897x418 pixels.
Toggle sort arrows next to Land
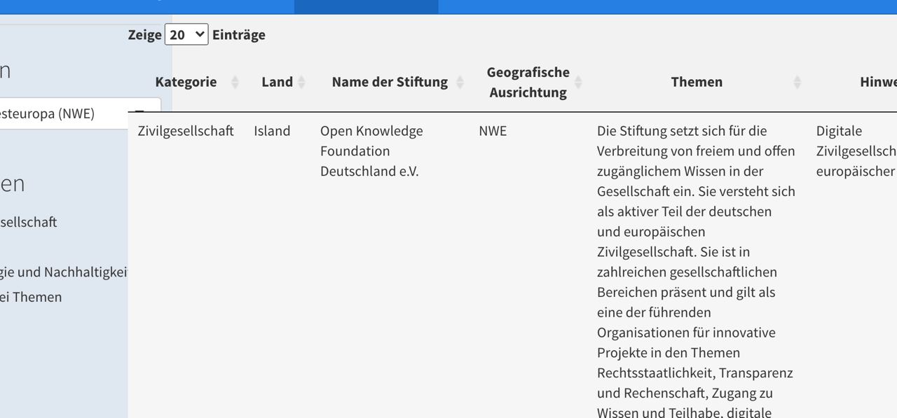click(301, 82)
